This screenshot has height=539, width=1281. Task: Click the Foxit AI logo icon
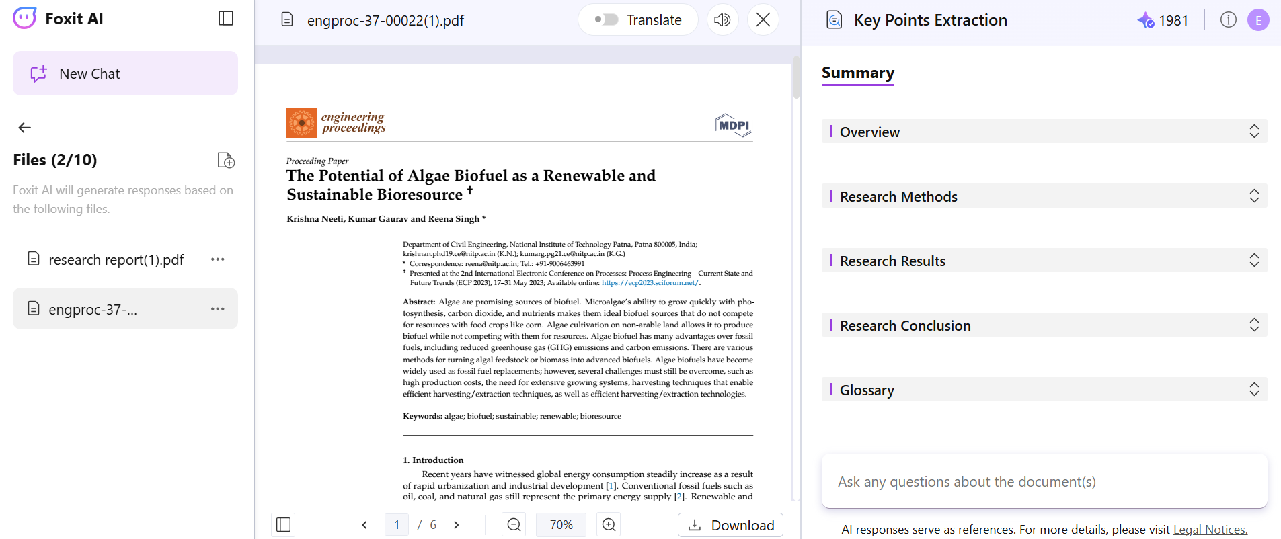tap(25, 18)
